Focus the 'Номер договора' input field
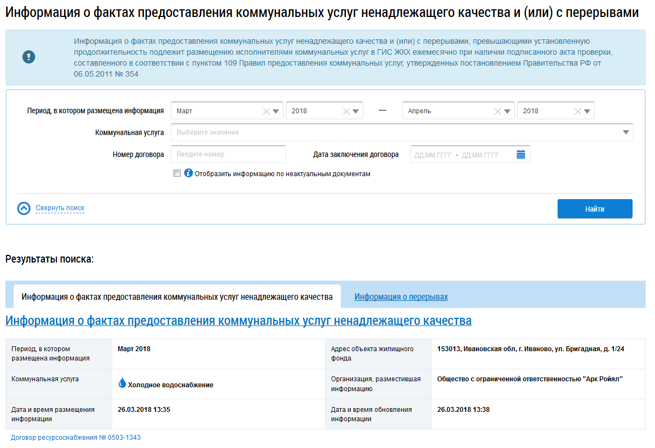655x448 pixels. coord(228,155)
